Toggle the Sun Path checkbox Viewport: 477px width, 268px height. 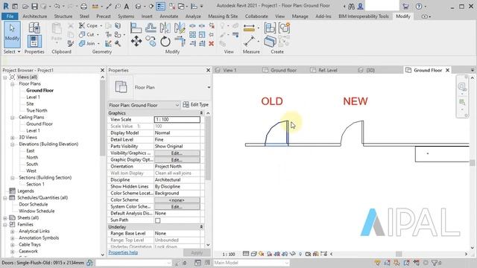pos(157,220)
